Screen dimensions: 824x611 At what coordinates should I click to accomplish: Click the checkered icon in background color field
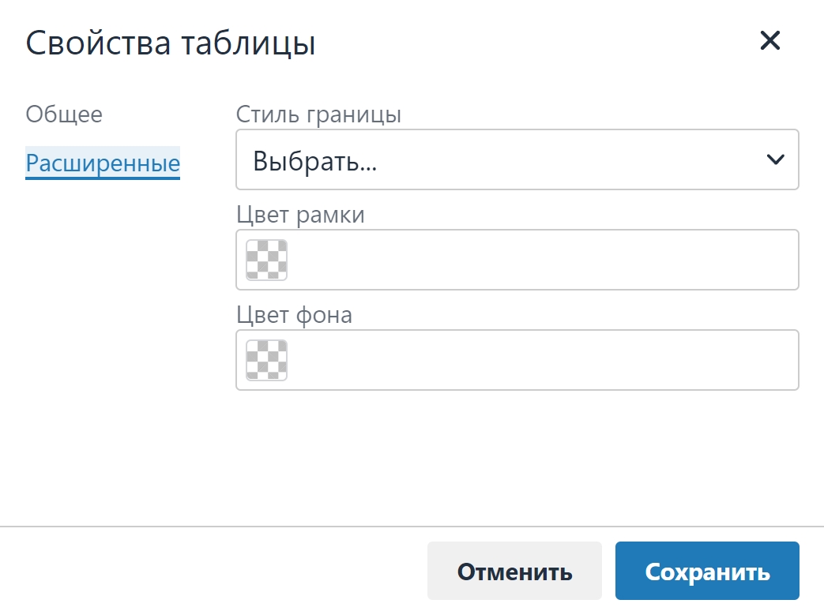click(x=266, y=360)
